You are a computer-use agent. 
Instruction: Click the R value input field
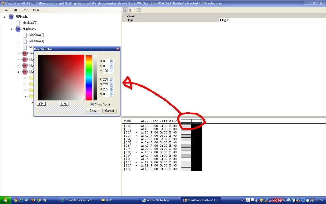(106, 79)
